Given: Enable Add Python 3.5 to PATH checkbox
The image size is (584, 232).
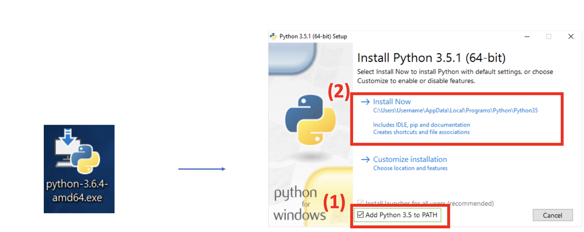Looking at the screenshot, I should pyautogui.click(x=360, y=215).
